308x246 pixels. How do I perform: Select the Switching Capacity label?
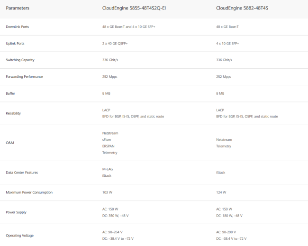(20, 60)
